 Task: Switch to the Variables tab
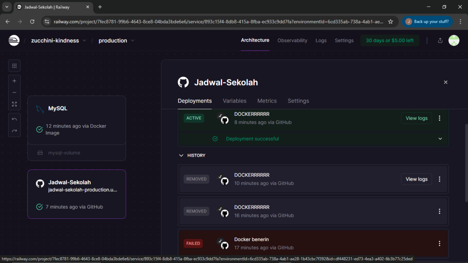pyautogui.click(x=235, y=101)
